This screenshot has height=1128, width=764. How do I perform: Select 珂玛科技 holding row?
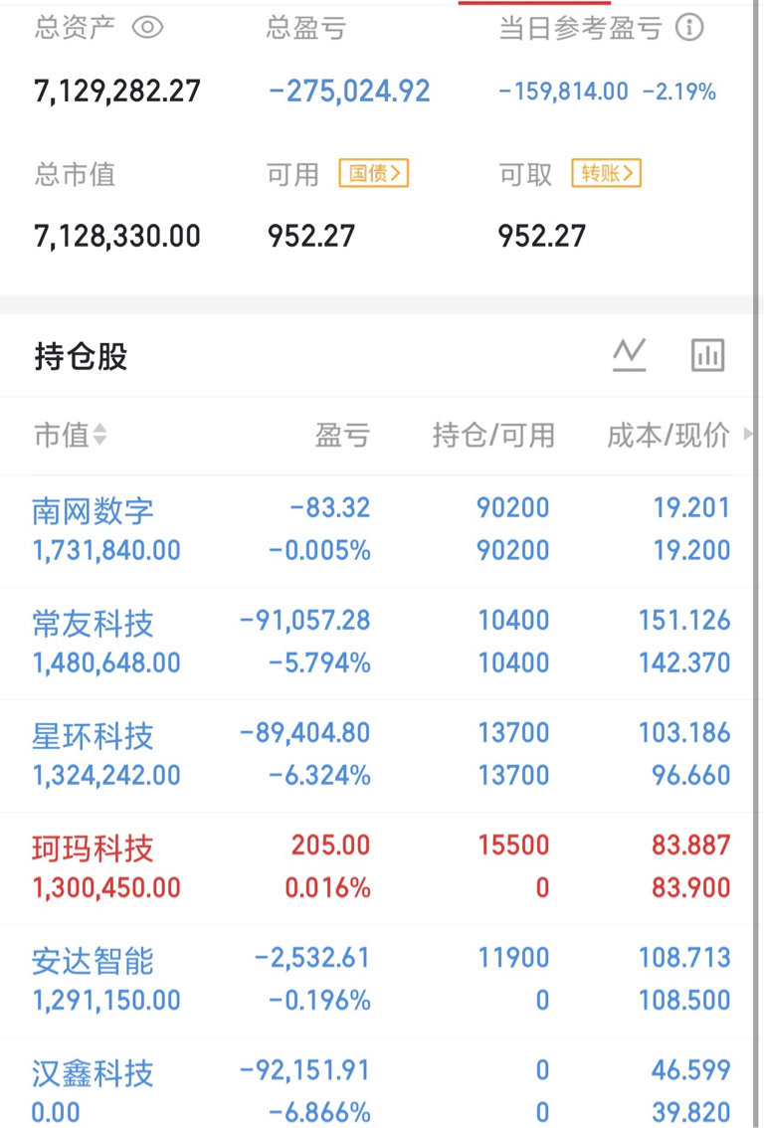click(x=94, y=848)
